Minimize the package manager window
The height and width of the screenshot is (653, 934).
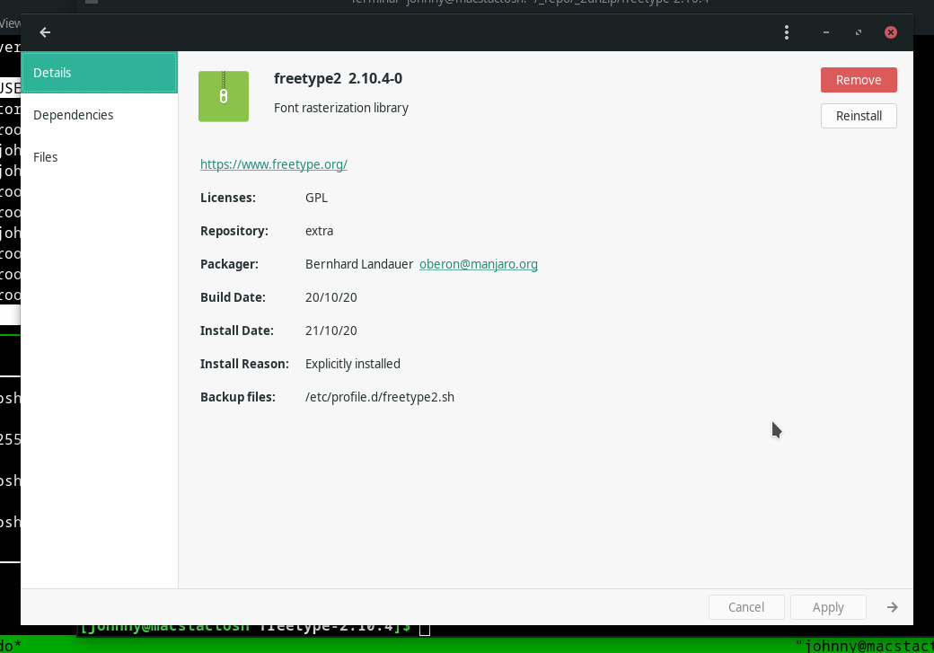click(x=825, y=32)
